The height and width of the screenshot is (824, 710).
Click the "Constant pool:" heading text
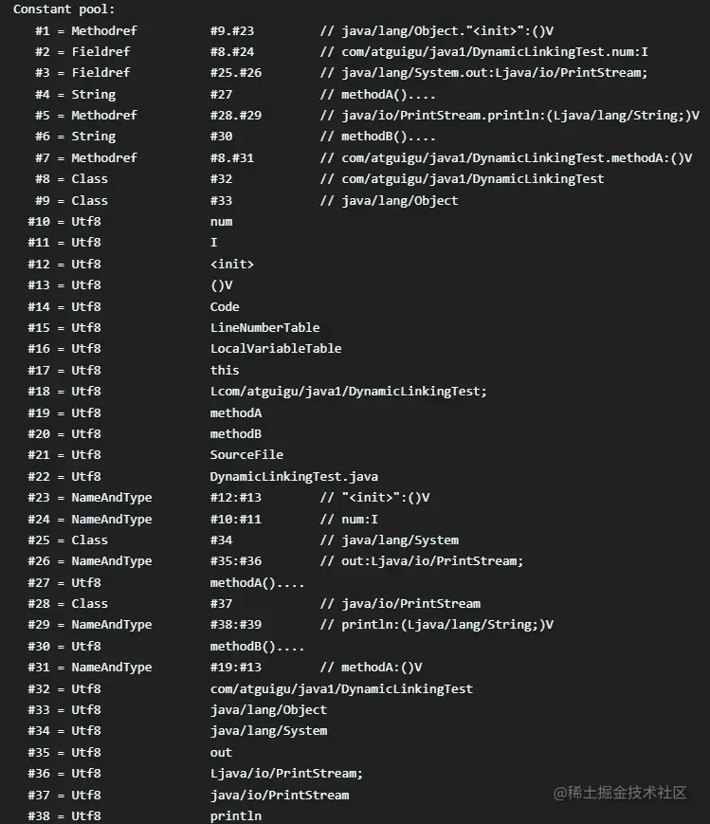click(x=64, y=9)
